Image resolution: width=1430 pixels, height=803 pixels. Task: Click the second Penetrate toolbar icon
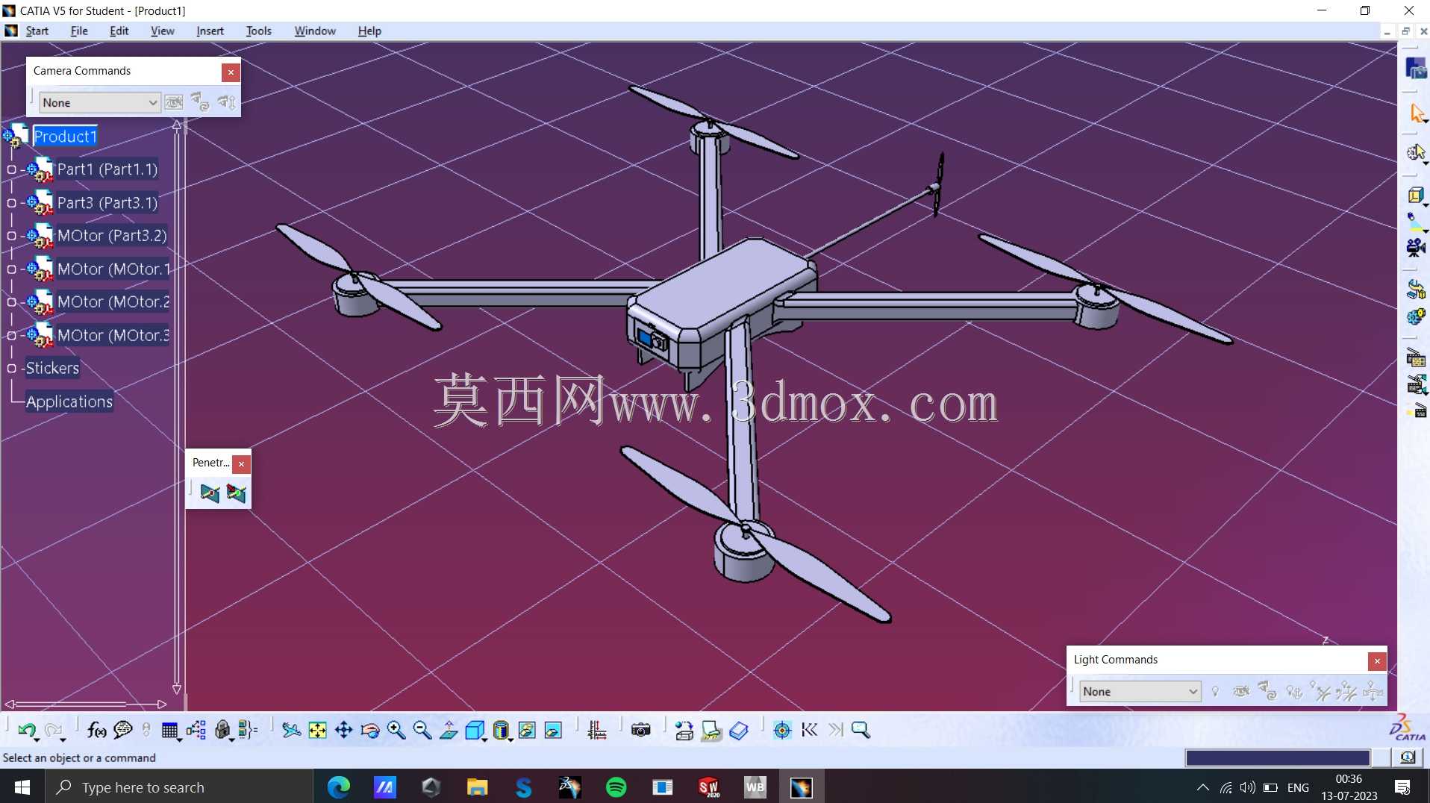pyautogui.click(x=236, y=493)
